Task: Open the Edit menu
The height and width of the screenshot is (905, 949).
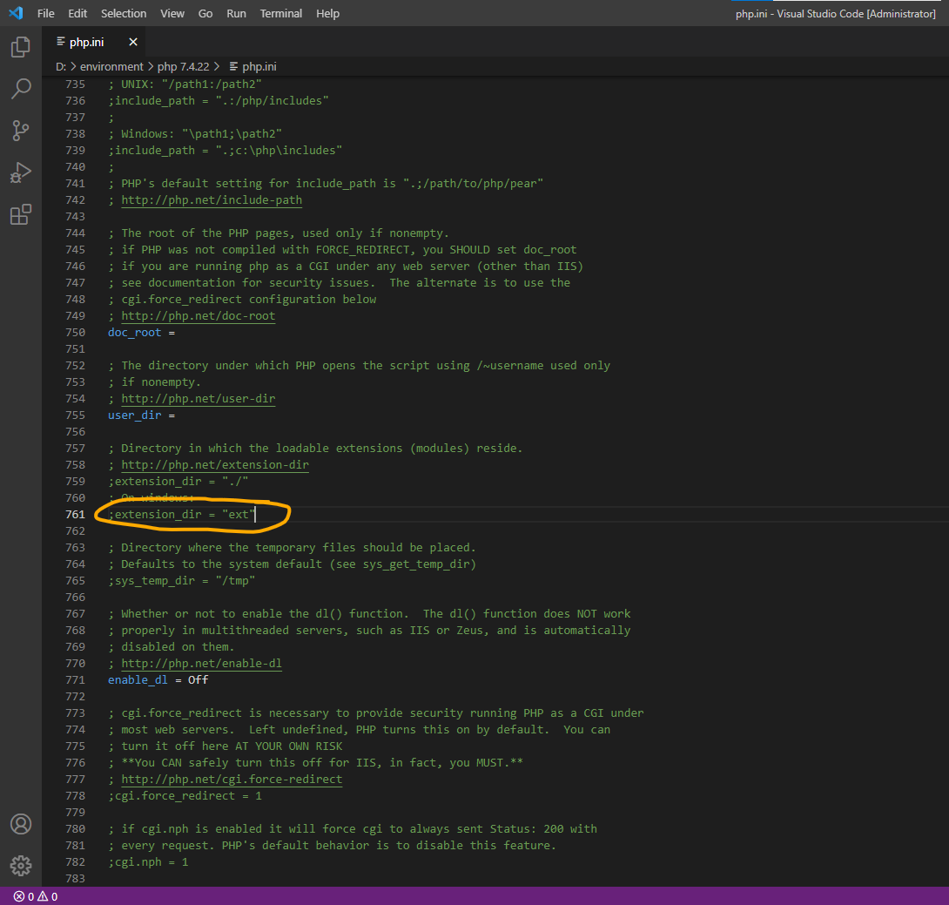Action: (77, 13)
